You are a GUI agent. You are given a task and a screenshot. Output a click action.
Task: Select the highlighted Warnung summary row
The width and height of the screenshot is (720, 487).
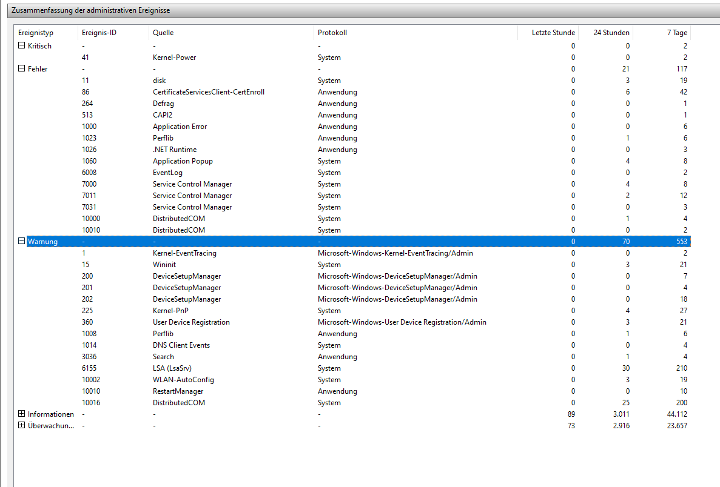click(358, 242)
